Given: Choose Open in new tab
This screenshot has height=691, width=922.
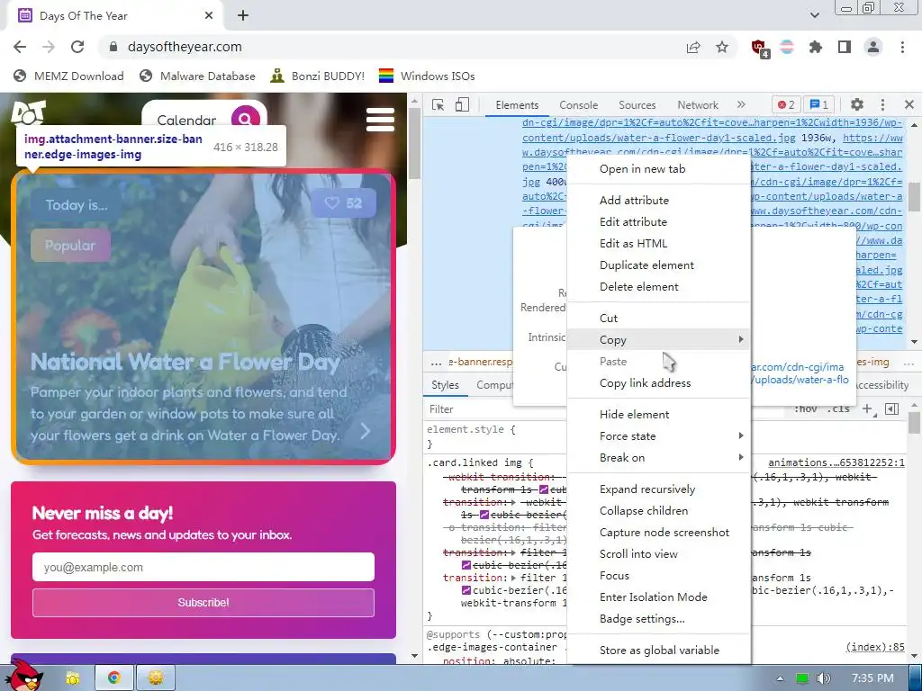Looking at the screenshot, I should click(x=659, y=169).
